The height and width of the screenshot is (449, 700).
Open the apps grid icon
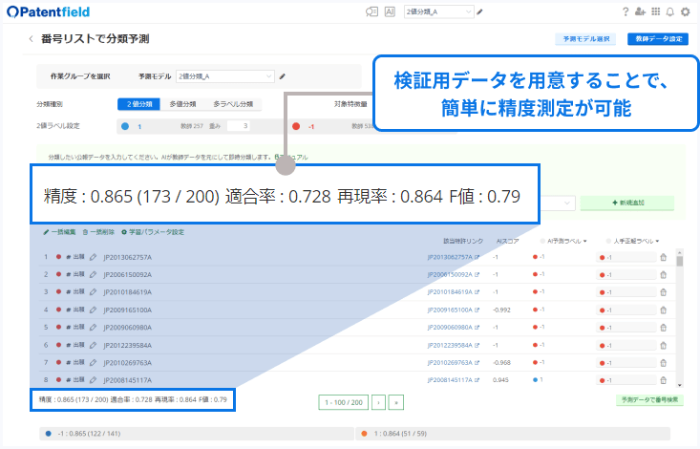[x=655, y=11]
